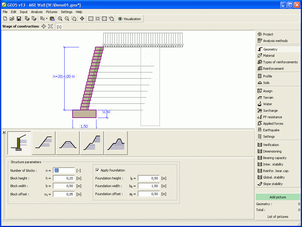Screen dimensions: 302x227
Task: Open the List of pictures
Action: (x=278, y=217)
